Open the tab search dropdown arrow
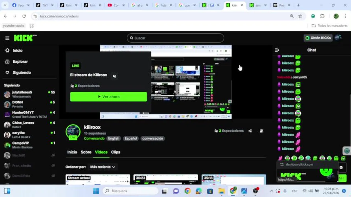This screenshot has height=197, width=351. click(5, 5)
